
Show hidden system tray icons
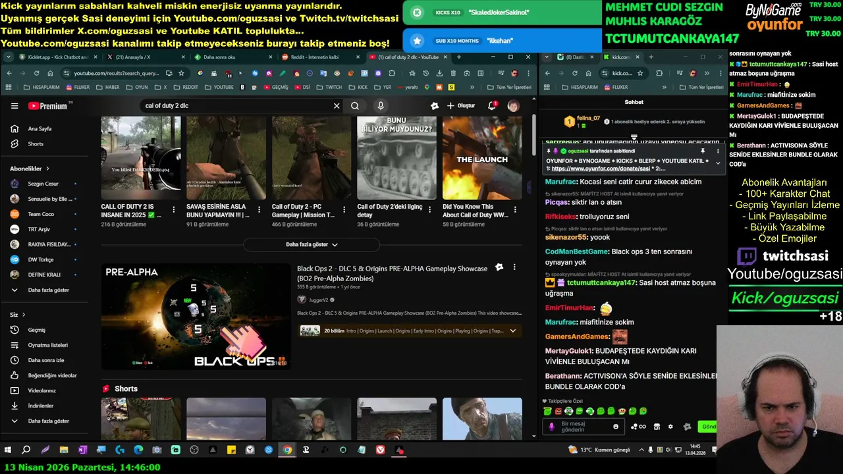click(640, 450)
